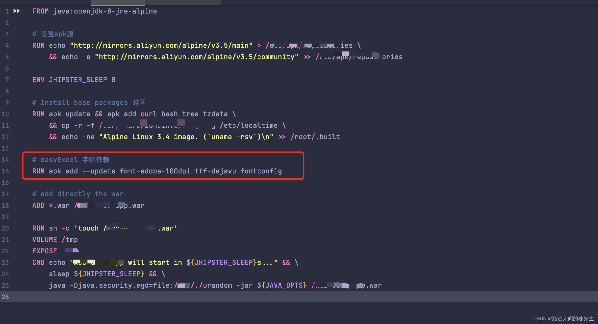Click '-Djava.security.egd=file:' on line 25
The height and width of the screenshot is (324, 598).
pos(122,285)
